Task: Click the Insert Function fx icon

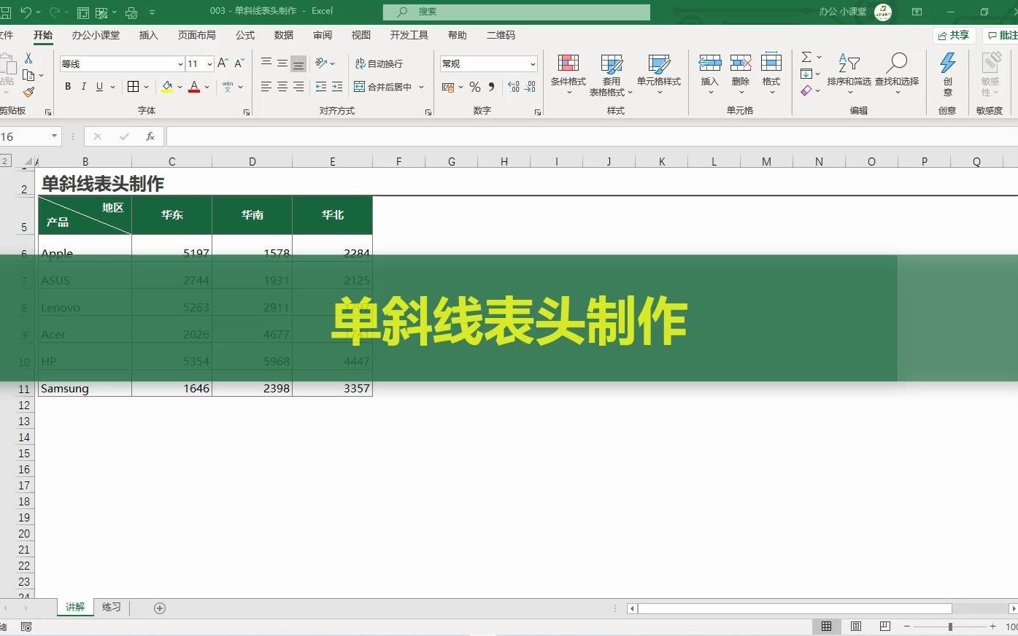Action: pyautogui.click(x=150, y=136)
